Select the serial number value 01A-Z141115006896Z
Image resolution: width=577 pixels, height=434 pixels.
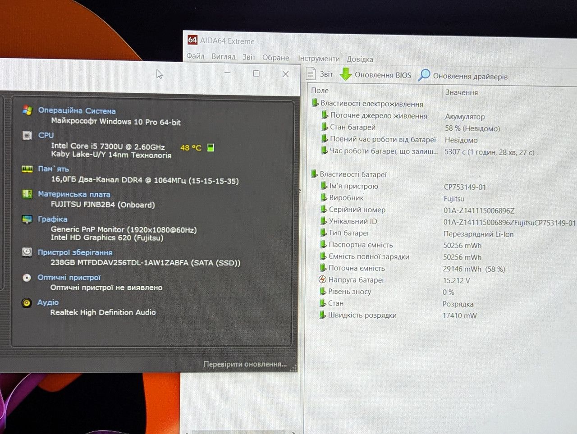pos(479,210)
